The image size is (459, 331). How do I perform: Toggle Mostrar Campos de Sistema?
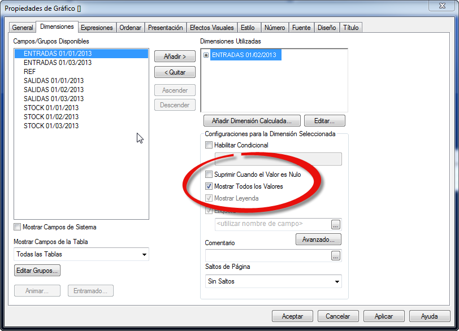click(17, 227)
